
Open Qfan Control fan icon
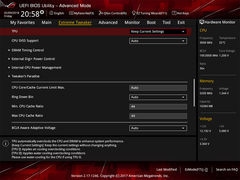click(101, 13)
